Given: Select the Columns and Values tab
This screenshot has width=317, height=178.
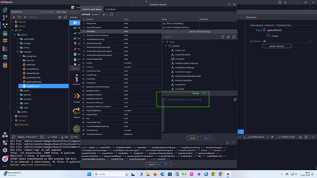Looking at the screenshot, I should [x=91, y=9].
